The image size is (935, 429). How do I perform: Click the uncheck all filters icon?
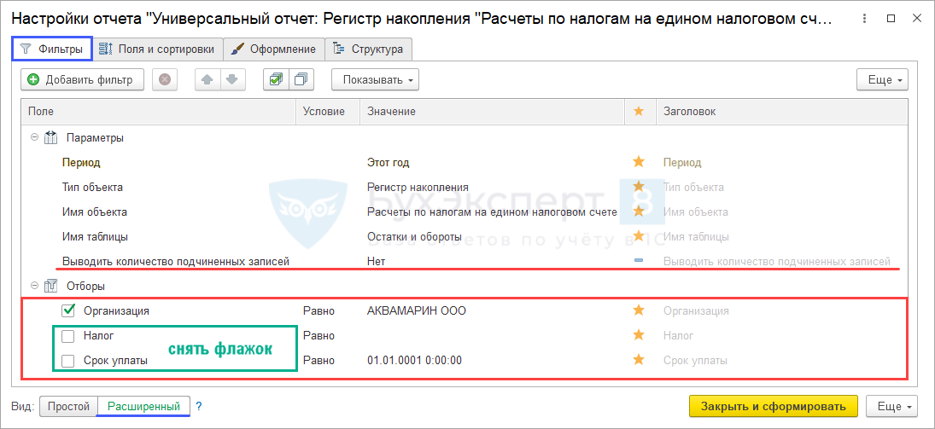coord(301,80)
